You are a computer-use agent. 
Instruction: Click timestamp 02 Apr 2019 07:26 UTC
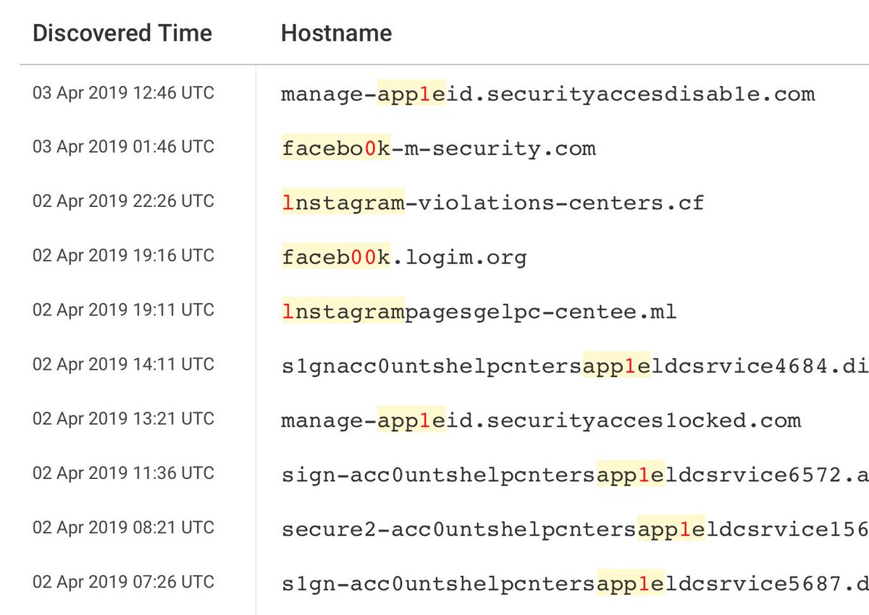124,582
